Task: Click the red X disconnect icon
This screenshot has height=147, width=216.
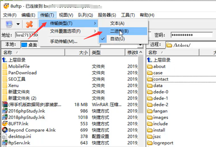Action: coord(29,24)
